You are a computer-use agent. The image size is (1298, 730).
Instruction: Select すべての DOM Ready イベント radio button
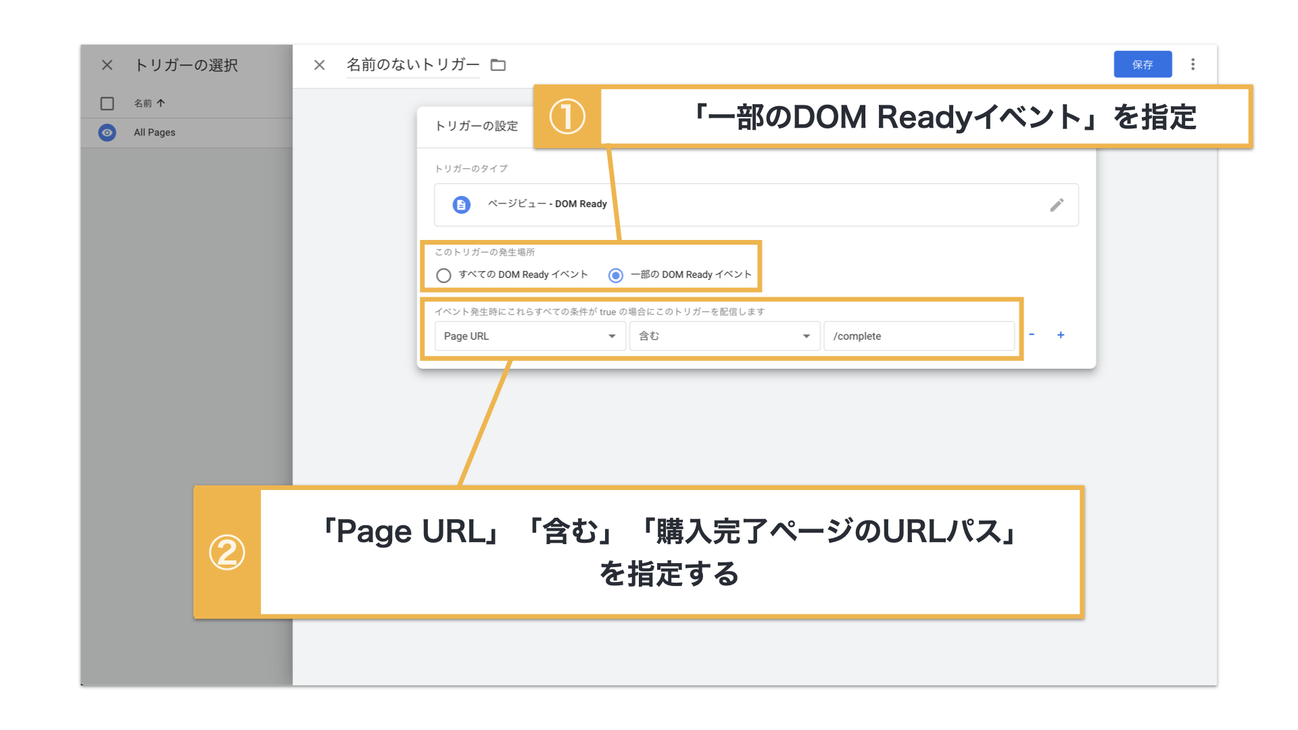[x=443, y=275]
